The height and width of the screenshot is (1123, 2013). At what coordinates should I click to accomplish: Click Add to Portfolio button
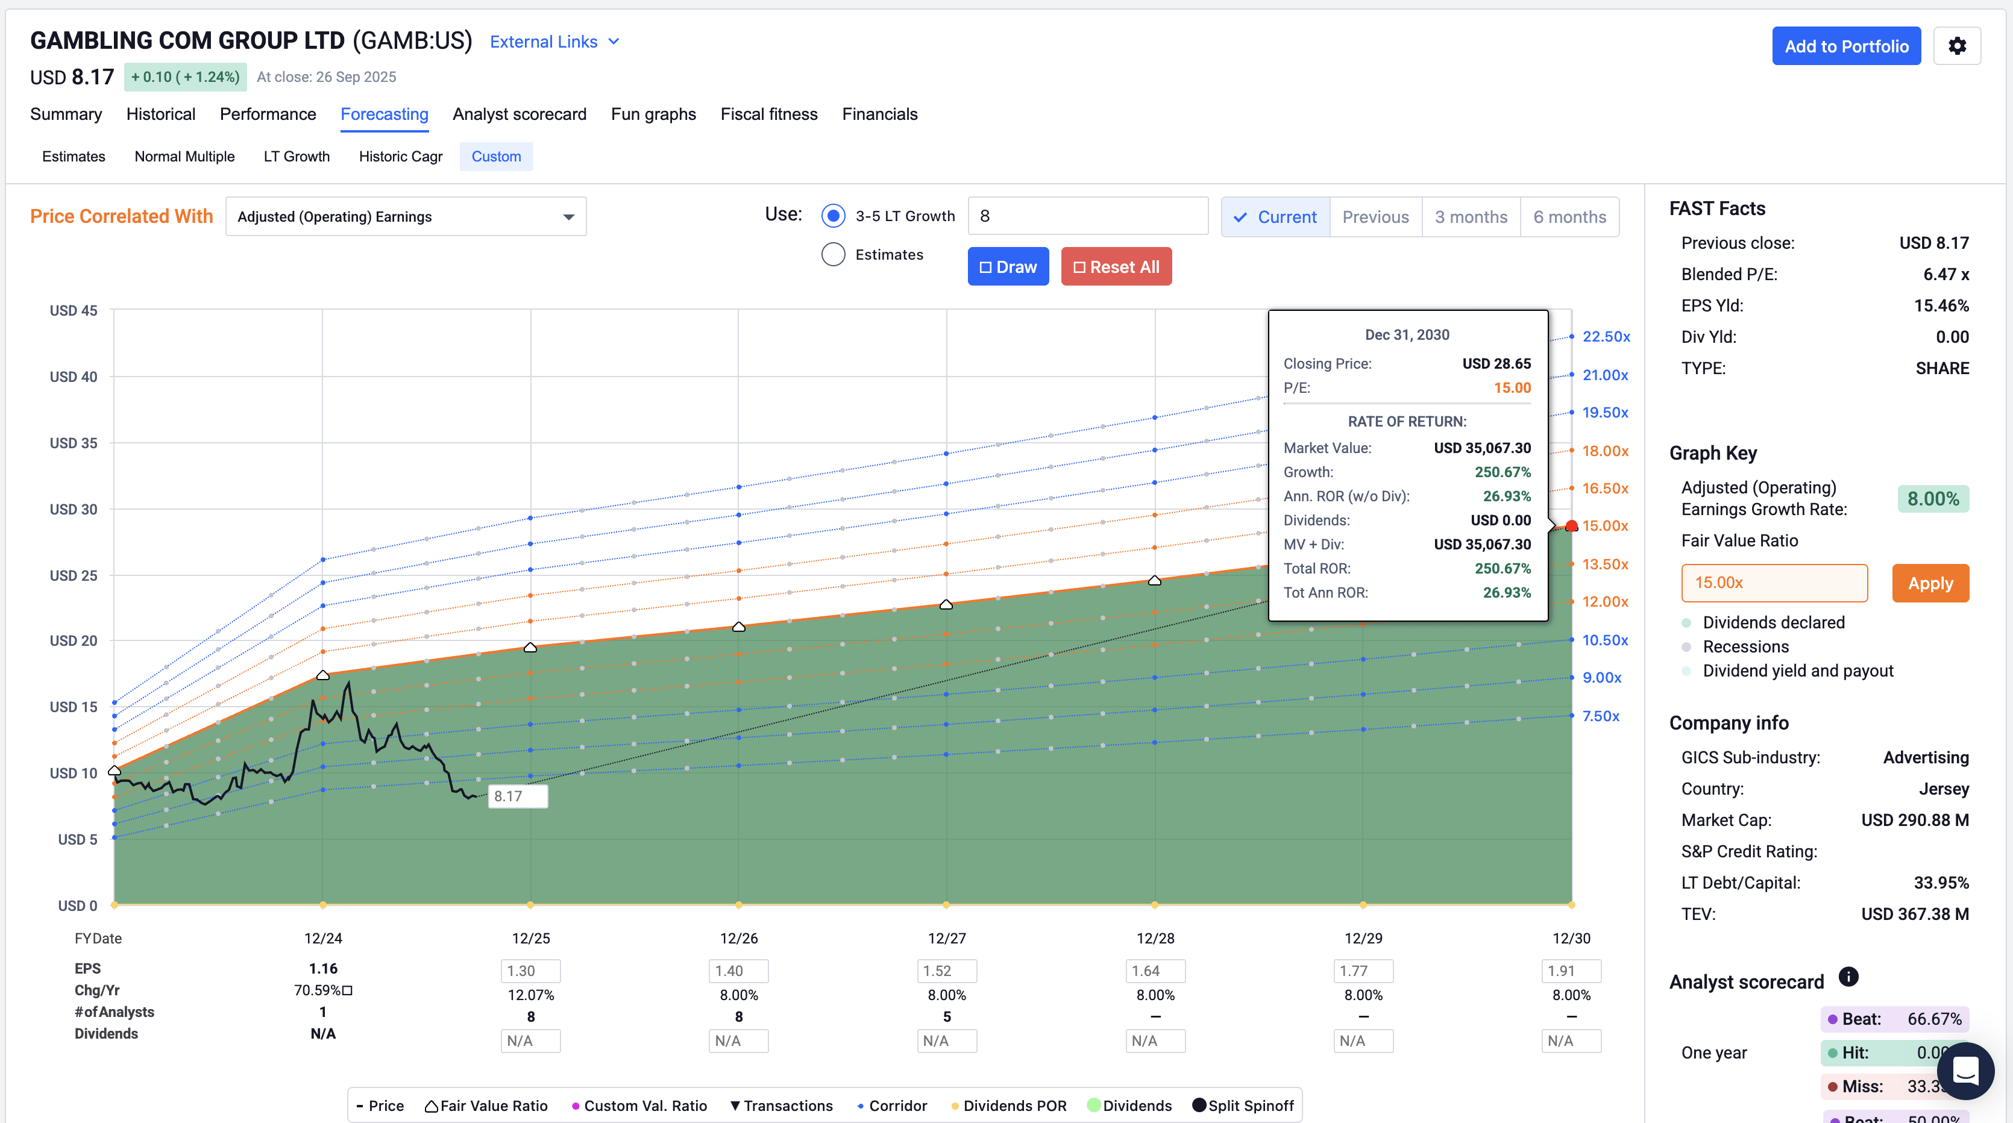coord(1847,46)
